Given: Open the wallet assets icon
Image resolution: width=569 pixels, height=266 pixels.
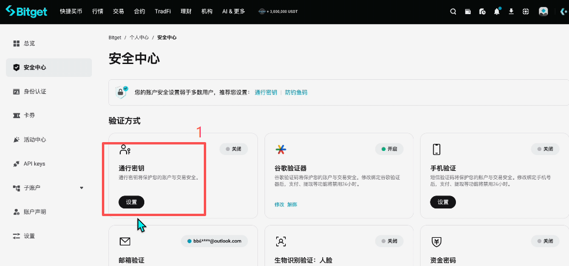Looking at the screenshot, I should pos(468,12).
